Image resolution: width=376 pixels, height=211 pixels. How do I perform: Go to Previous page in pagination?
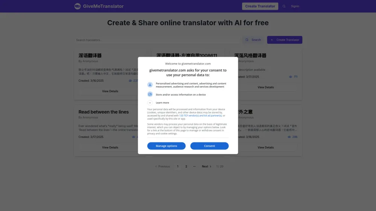pyautogui.click(x=162, y=166)
